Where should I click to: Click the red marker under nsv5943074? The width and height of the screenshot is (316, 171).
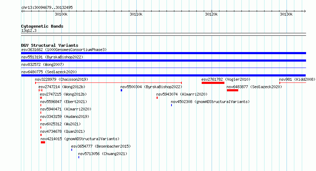coord(157,98)
